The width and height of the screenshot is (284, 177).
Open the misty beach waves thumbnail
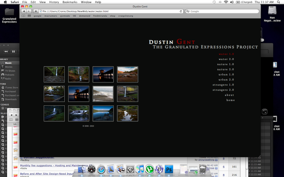pyautogui.click(x=103, y=94)
